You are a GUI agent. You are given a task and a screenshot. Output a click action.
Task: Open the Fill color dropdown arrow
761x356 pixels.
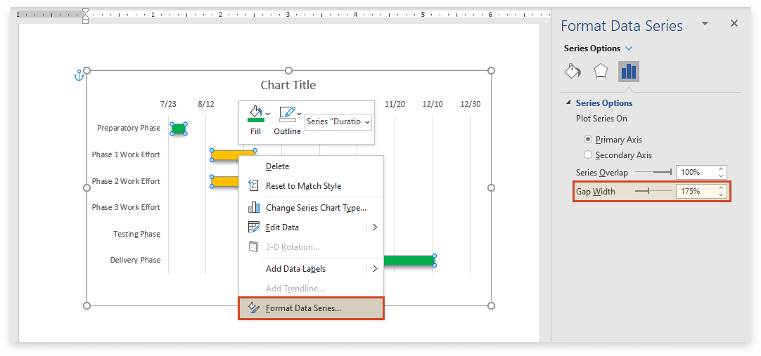pos(269,114)
